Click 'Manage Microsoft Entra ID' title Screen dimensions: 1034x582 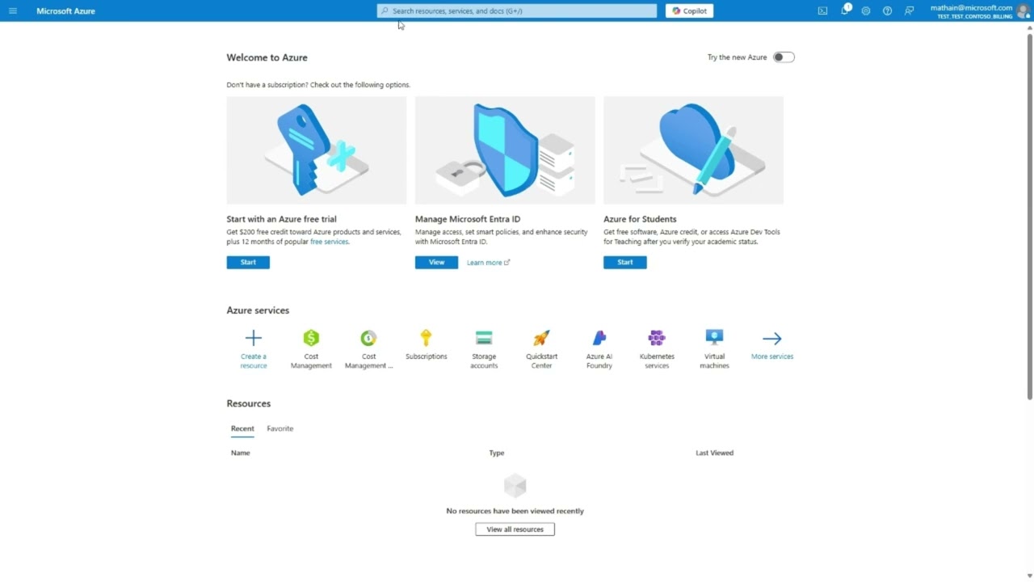[468, 219]
